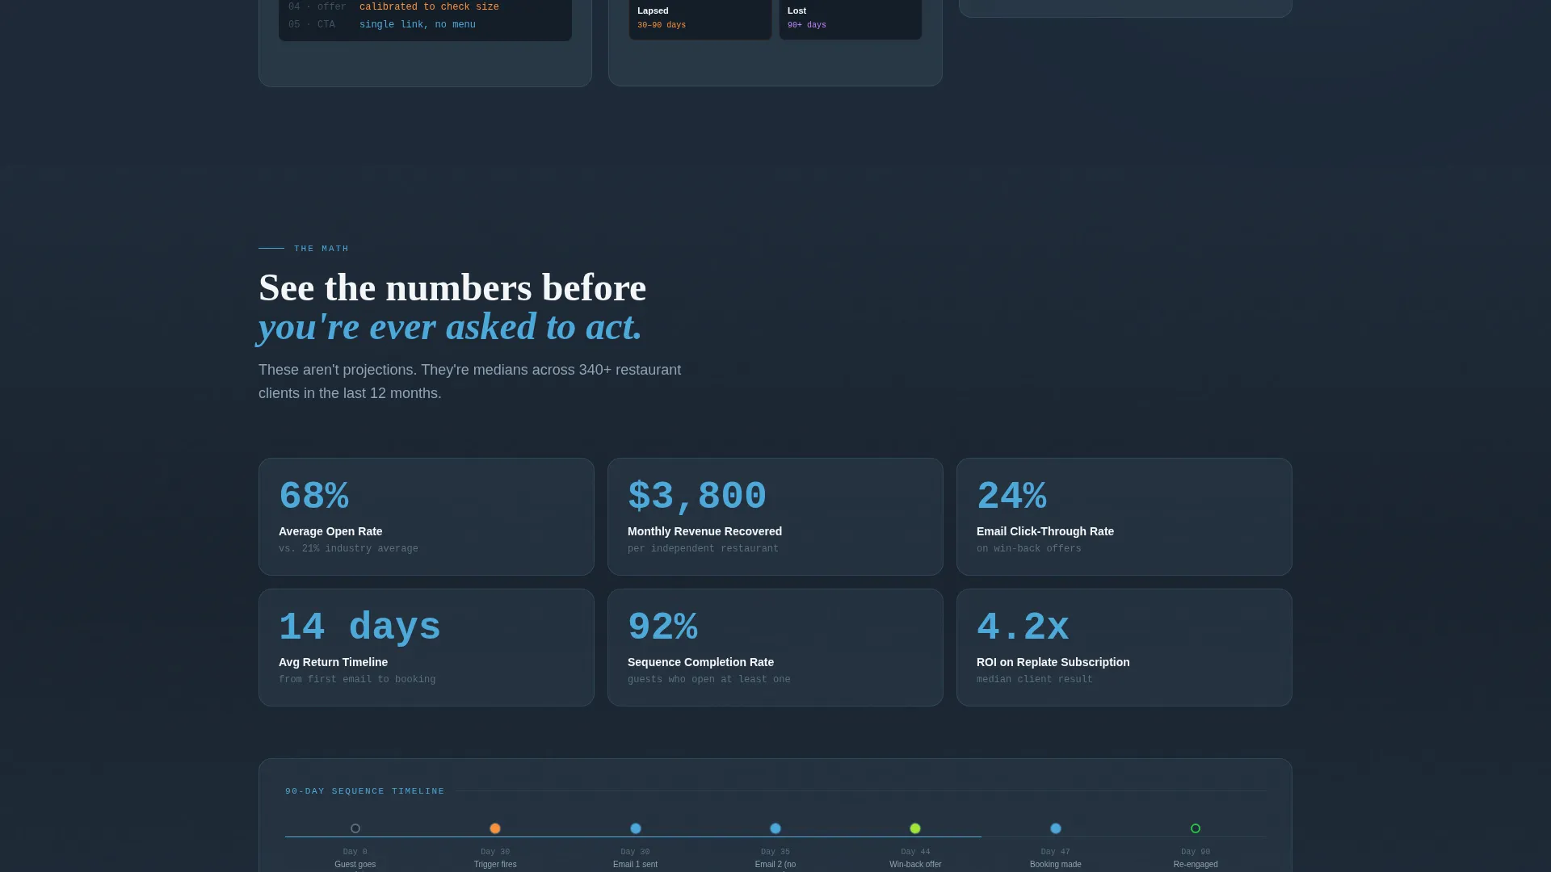Click the $3,800 value

click(x=697, y=497)
